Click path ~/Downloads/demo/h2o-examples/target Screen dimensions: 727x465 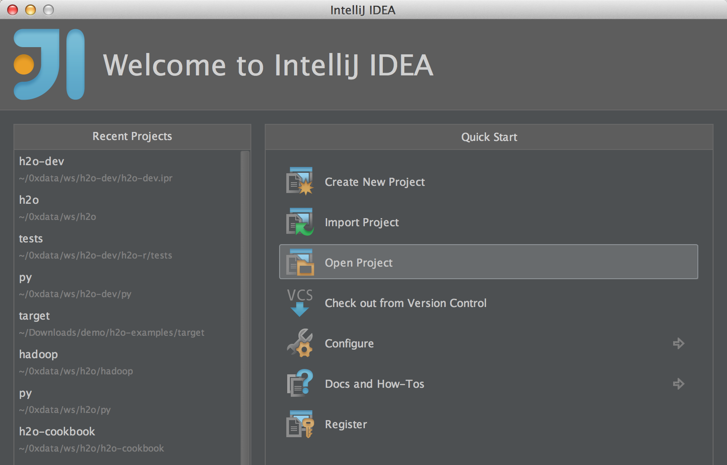pyautogui.click(x=112, y=333)
